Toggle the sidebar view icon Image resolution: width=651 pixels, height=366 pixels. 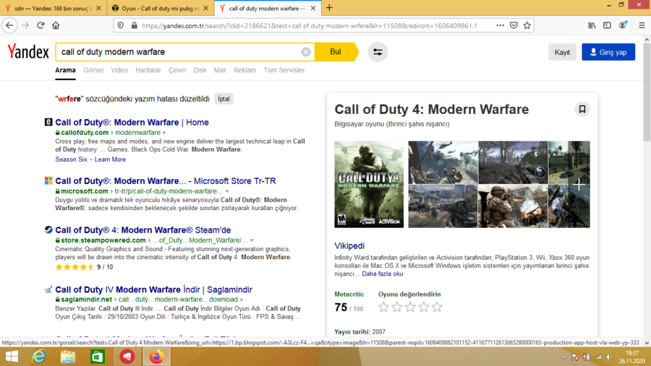coord(607,25)
